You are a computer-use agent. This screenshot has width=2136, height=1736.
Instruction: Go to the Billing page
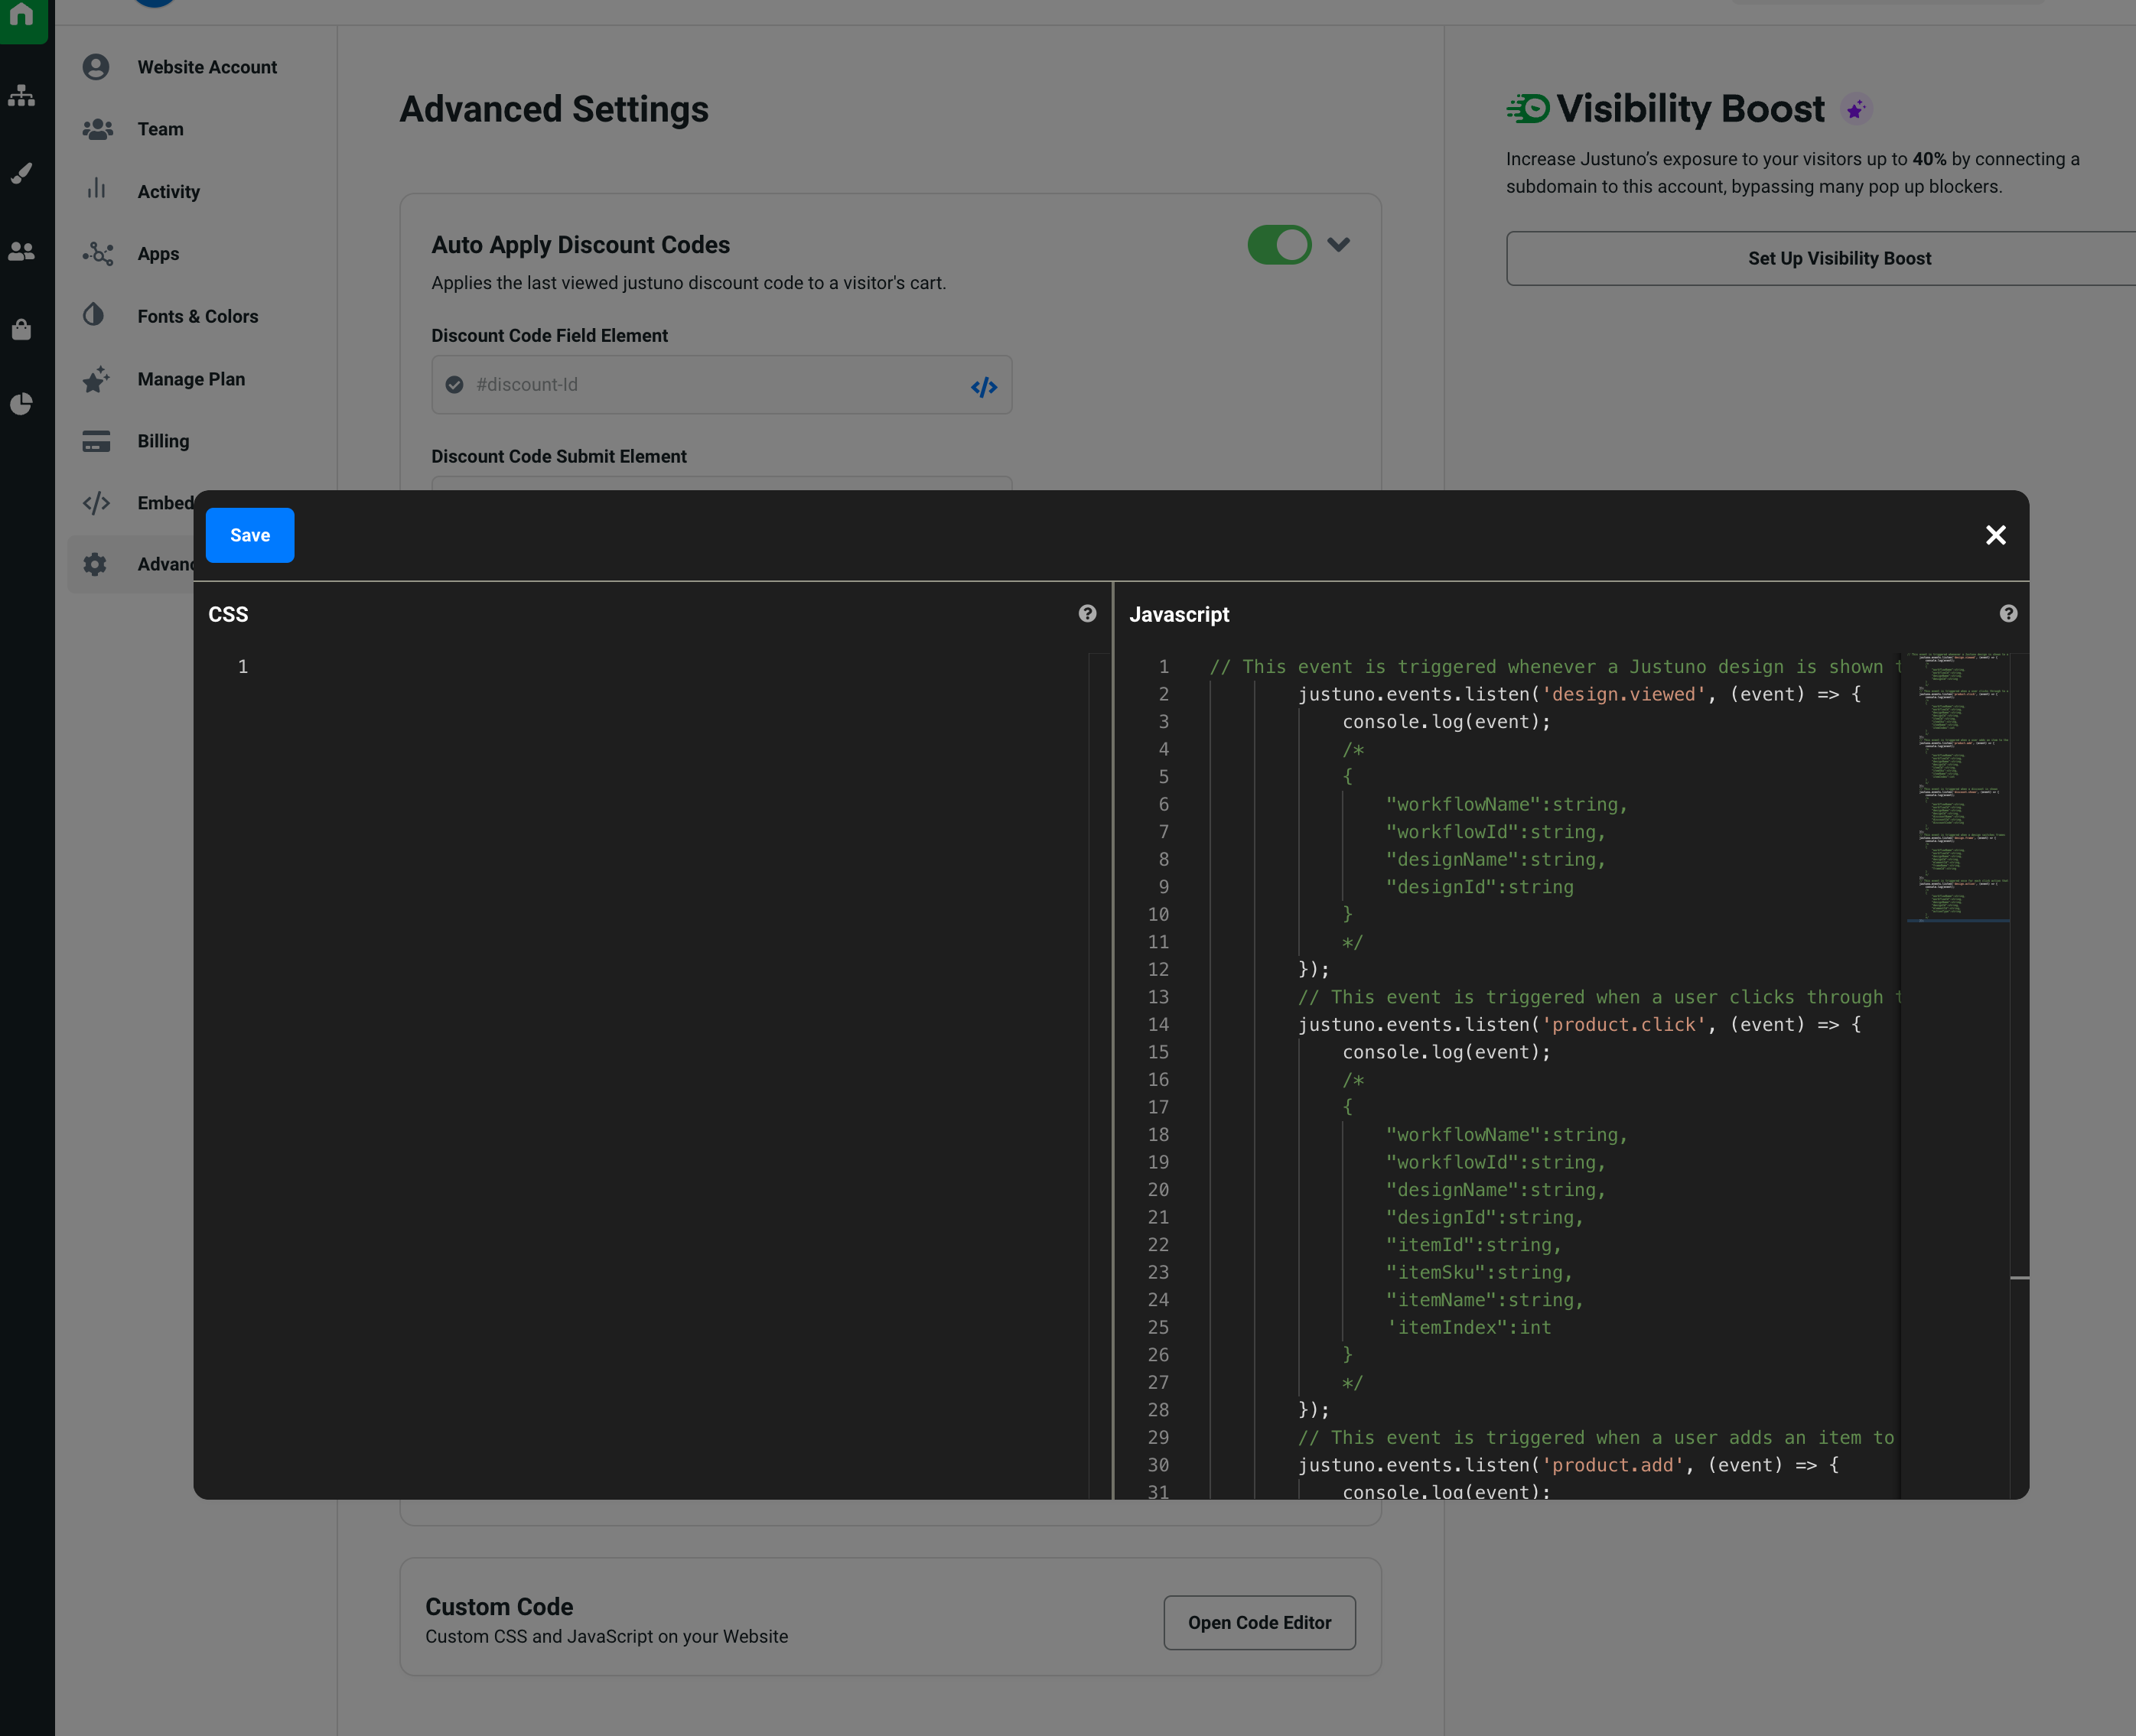[x=163, y=441]
